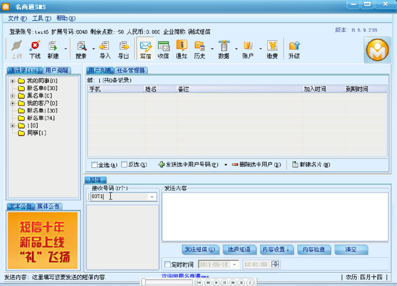Enable the 定时时间 scheduled time checkbox

(x=167, y=264)
